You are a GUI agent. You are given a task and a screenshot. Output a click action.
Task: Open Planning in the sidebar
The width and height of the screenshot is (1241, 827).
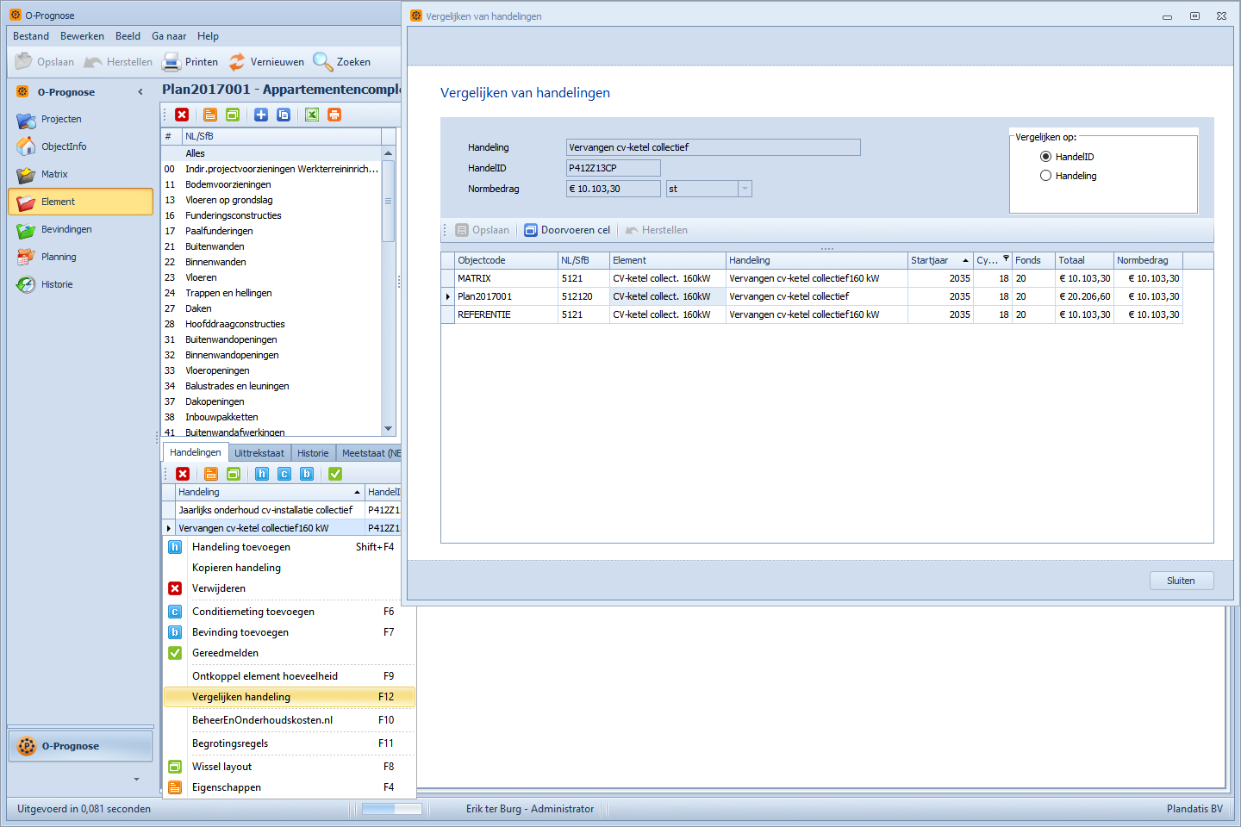(x=59, y=258)
